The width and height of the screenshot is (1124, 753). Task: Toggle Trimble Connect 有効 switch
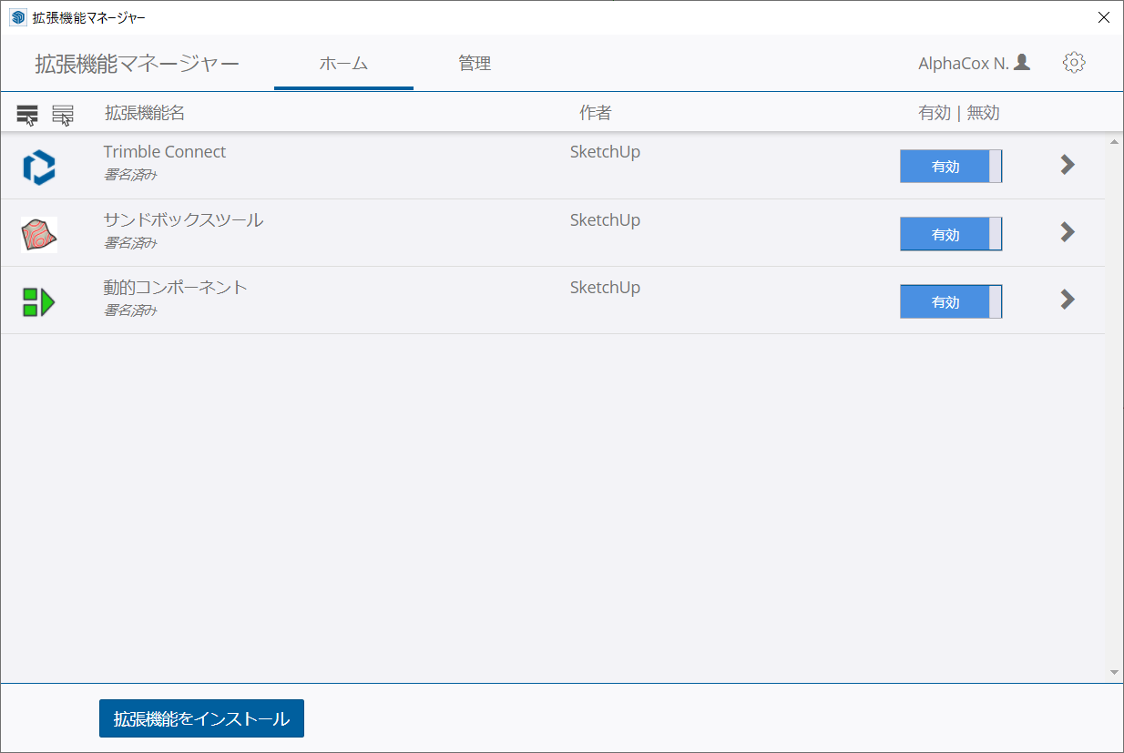pyautogui.click(x=950, y=167)
